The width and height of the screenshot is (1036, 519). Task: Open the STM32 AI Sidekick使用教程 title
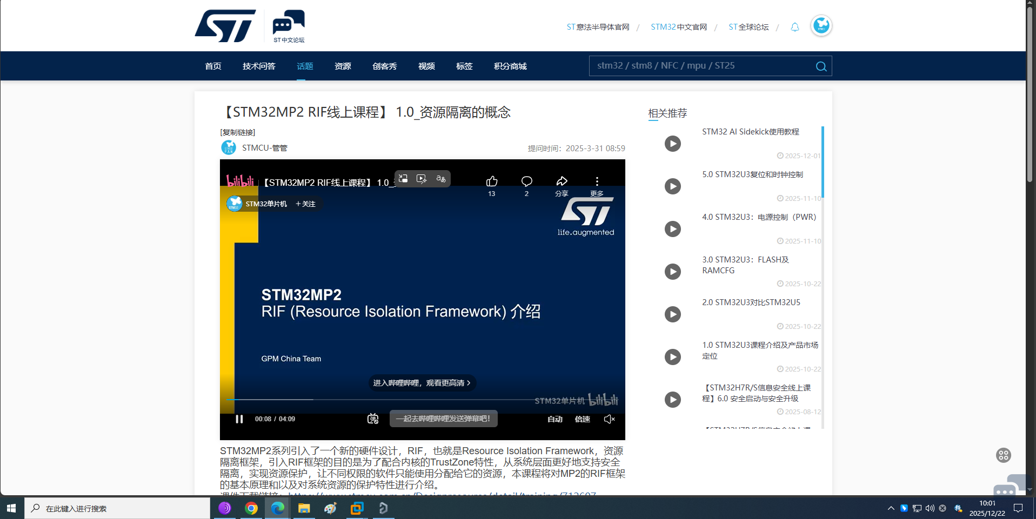coord(751,132)
